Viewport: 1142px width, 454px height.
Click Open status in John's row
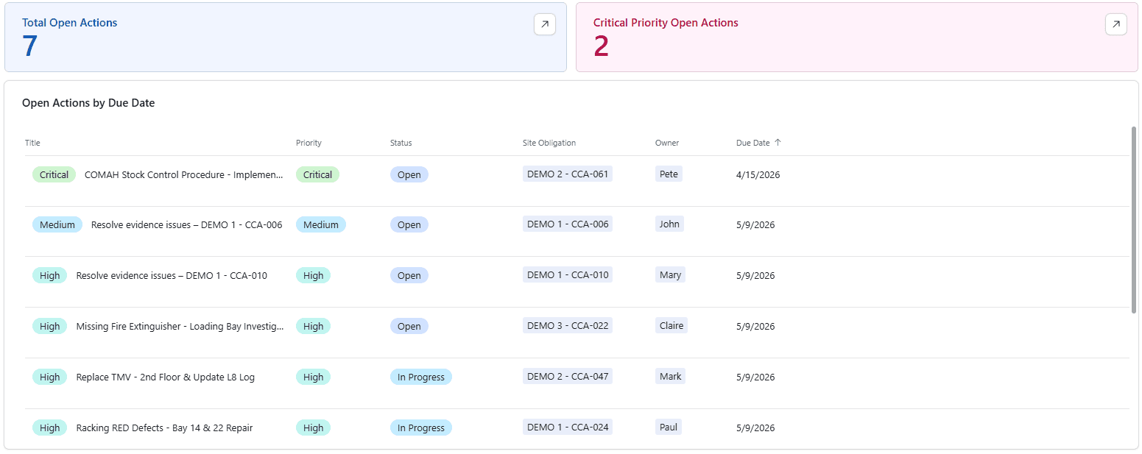[409, 224]
